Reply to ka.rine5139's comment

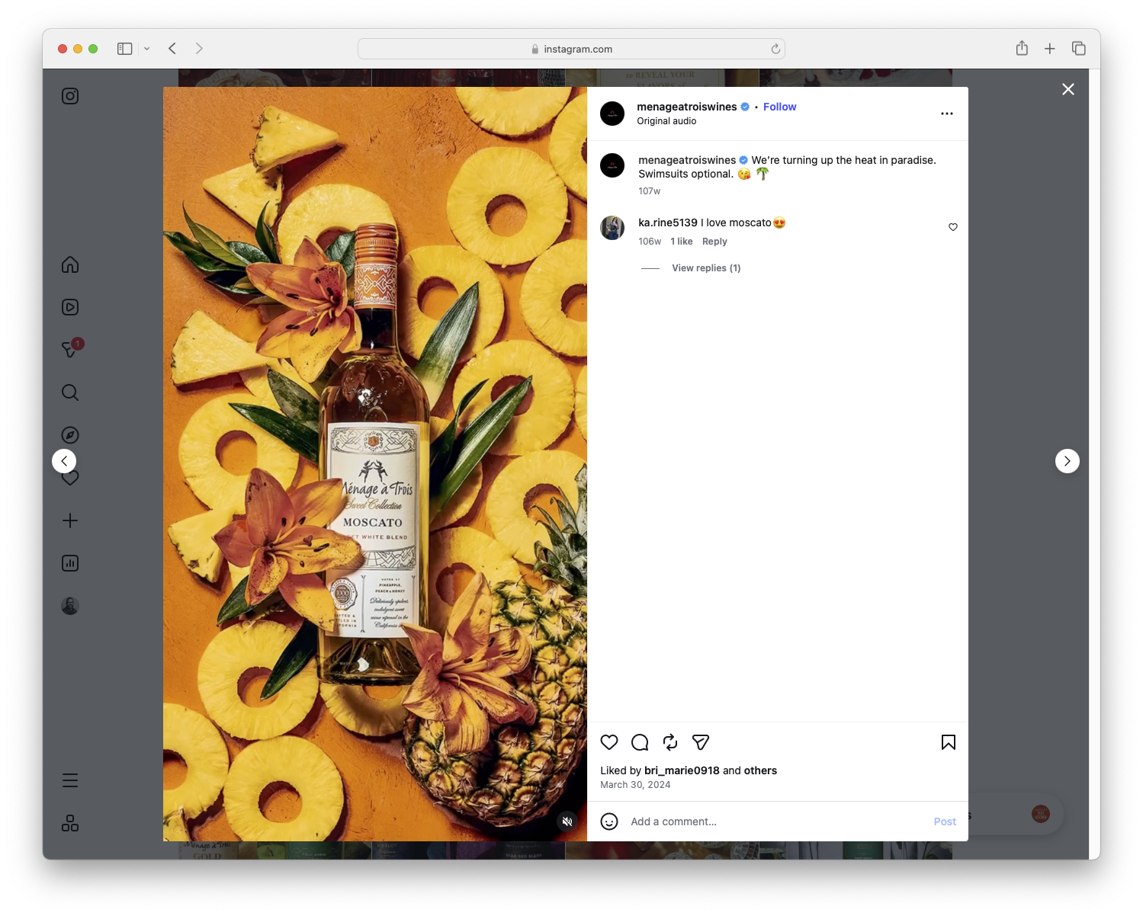pyautogui.click(x=714, y=242)
